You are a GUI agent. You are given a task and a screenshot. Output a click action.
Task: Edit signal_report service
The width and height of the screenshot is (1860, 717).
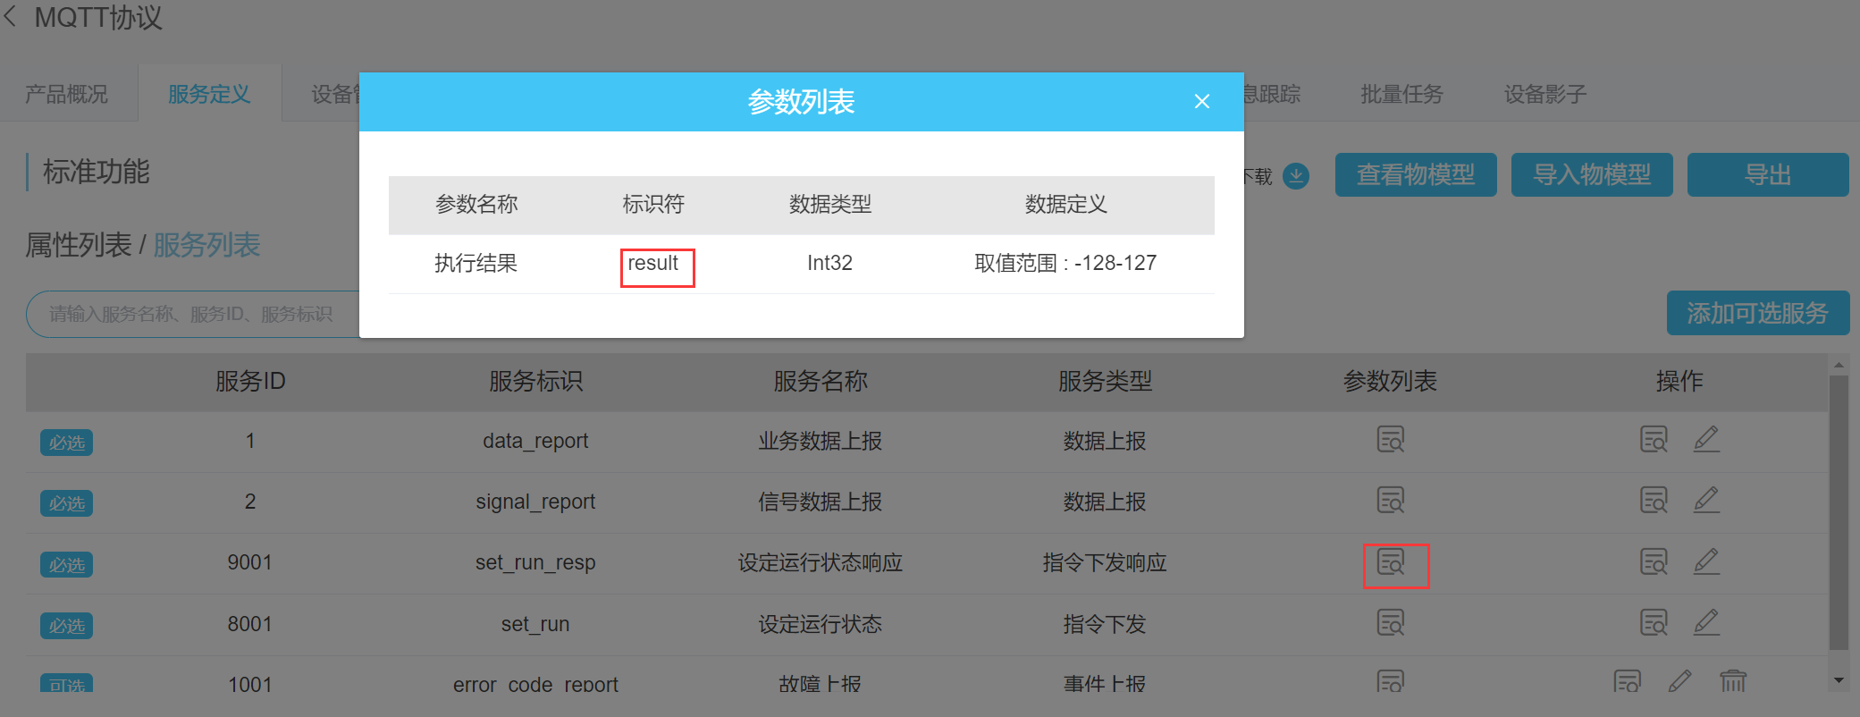point(1706,501)
